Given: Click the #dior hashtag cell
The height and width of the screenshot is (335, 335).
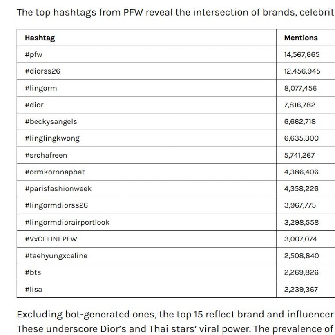Looking at the screenshot, I should coord(34,105).
